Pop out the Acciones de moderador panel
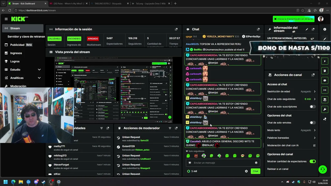This screenshot has width=331, height=186. 176,128
